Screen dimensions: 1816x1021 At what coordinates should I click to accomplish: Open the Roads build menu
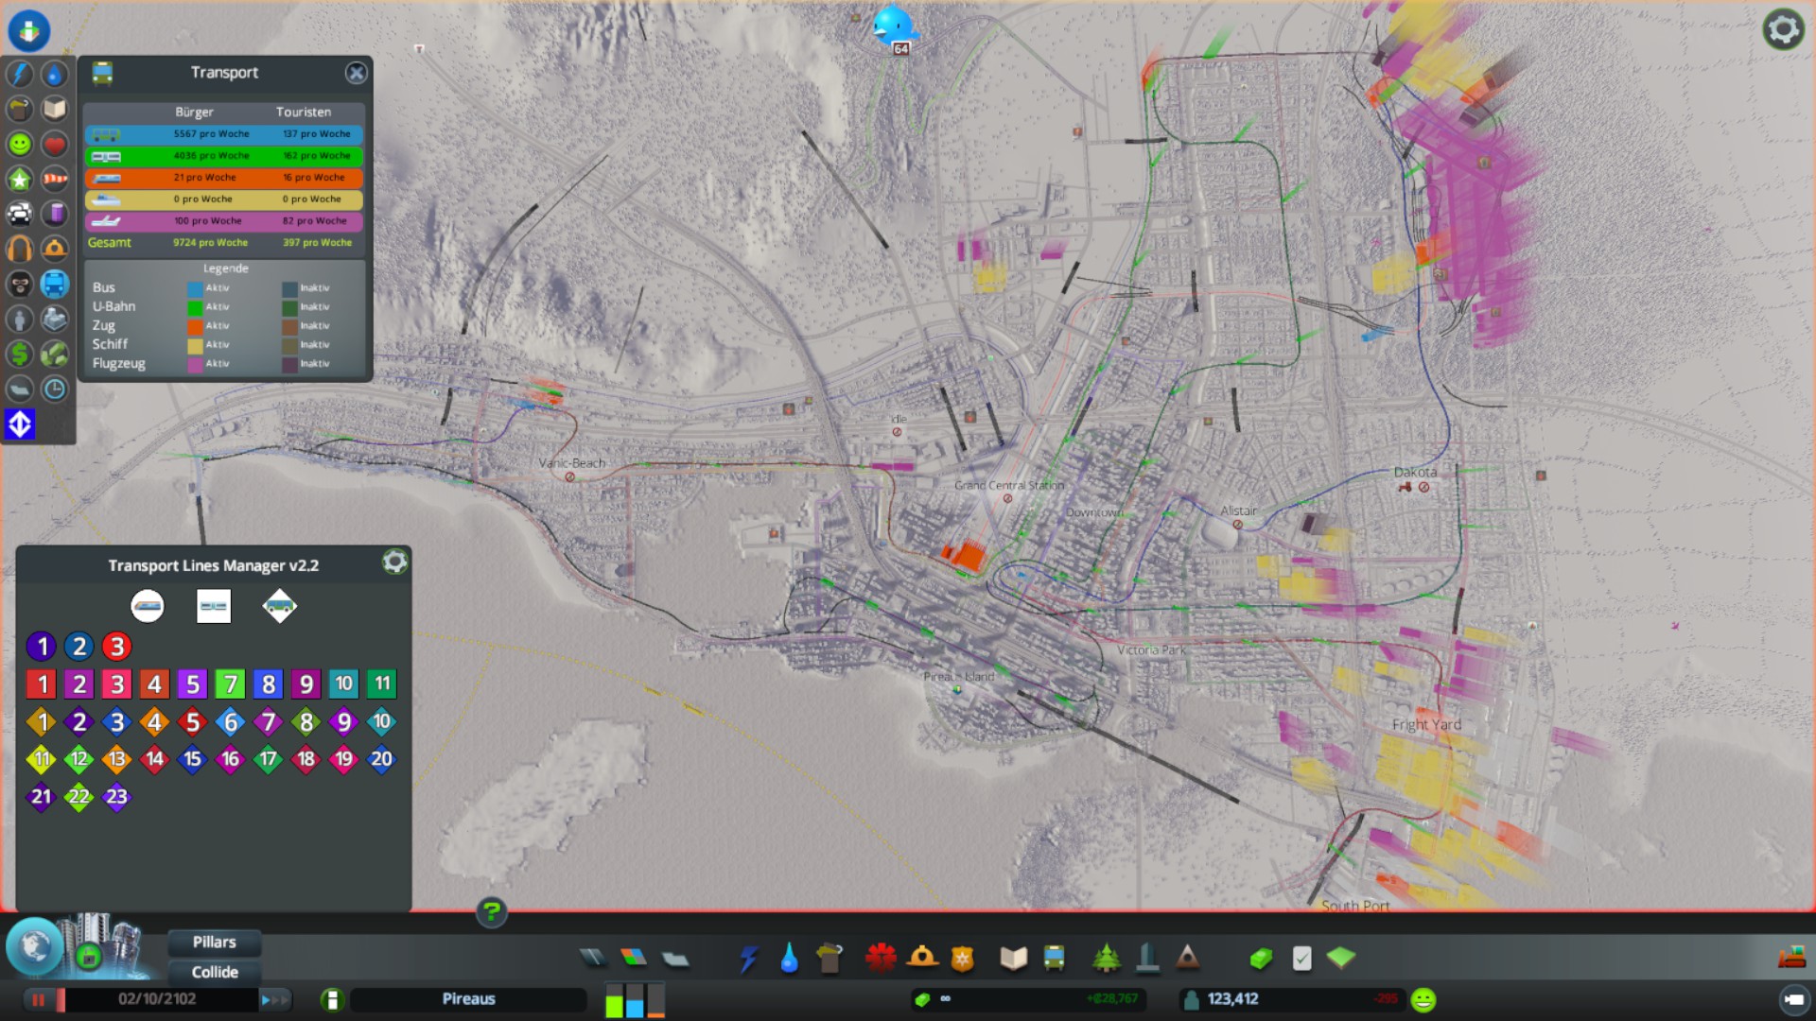pyautogui.click(x=593, y=959)
